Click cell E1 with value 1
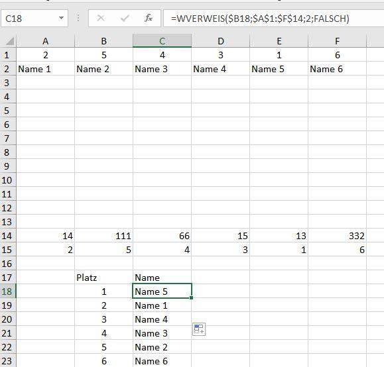384x367 pixels. point(279,55)
